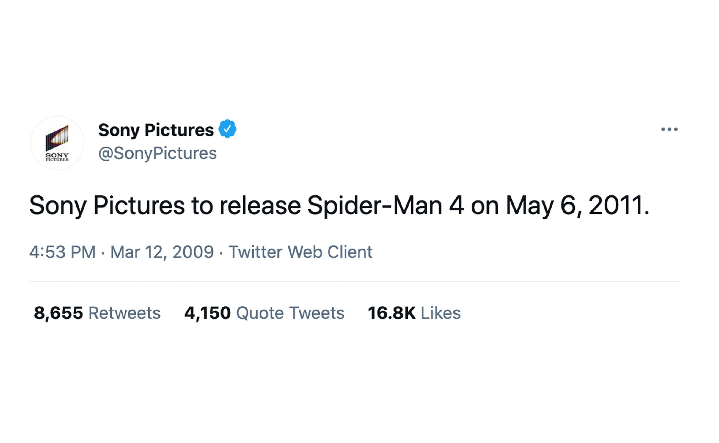Click the 4,150 quote tweet count
The height and width of the screenshot is (443, 719).
tap(207, 313)
